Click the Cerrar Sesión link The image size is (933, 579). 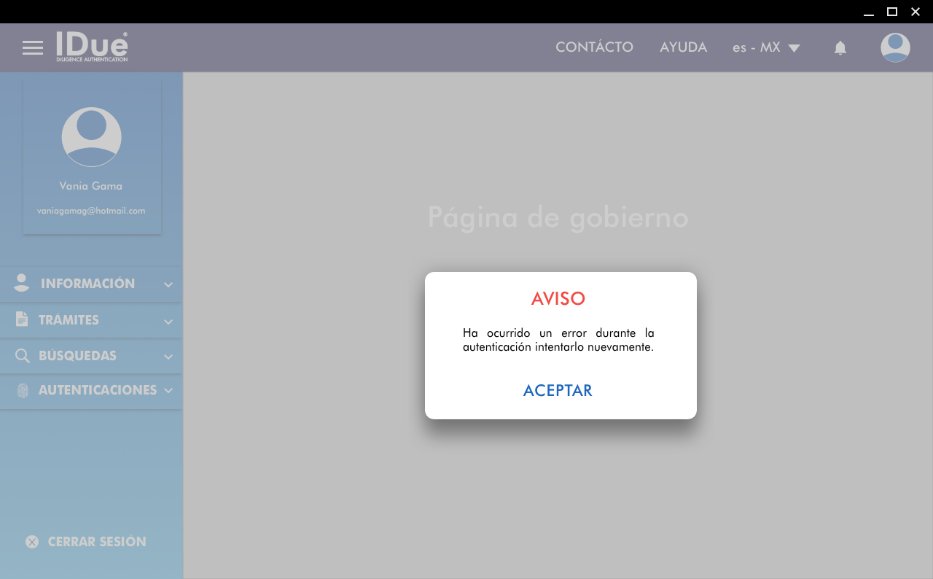point(97,542)
